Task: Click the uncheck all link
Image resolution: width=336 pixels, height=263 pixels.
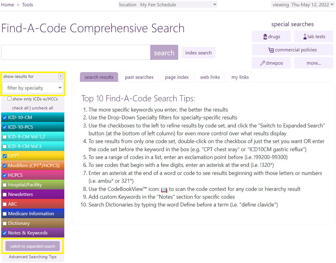Action: pos(42,108)
